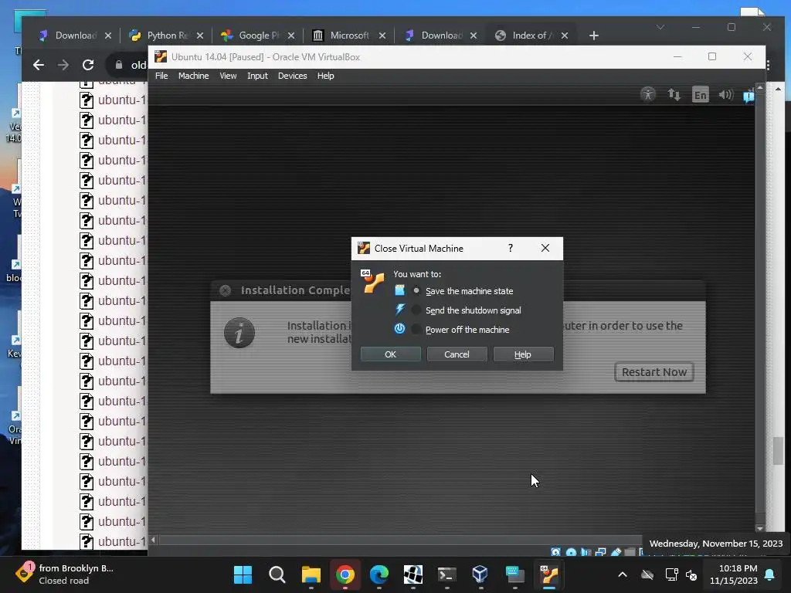Pick Power off the machine option
The width and height of the screenshot is (791, 593).
[416, 329]
